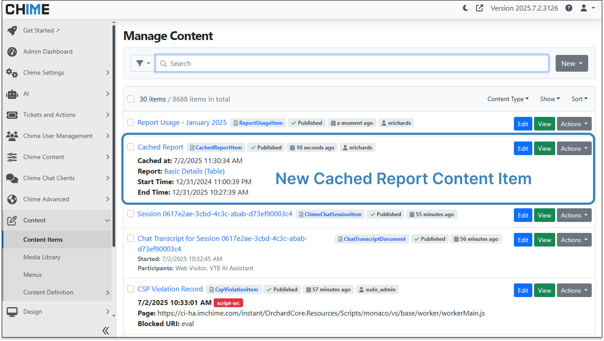Click the ReportUsageItem document icon

pos(235,123)
